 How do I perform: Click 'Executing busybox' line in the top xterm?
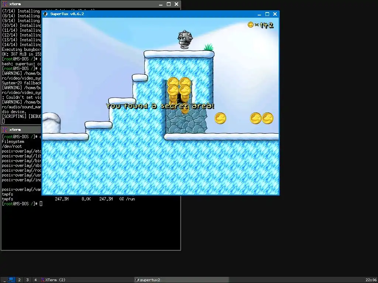coord(21,49)
